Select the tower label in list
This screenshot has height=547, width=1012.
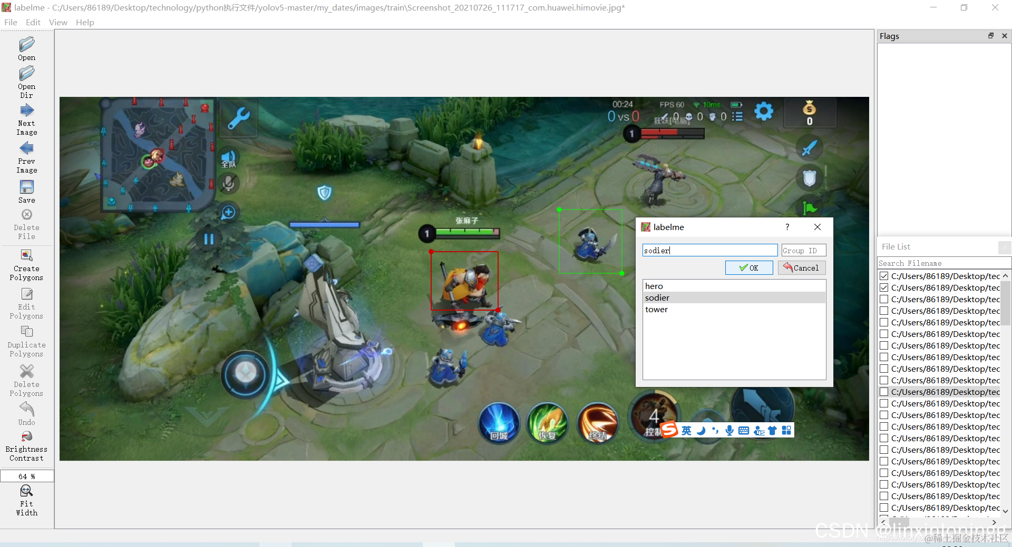tap(734, 309)
